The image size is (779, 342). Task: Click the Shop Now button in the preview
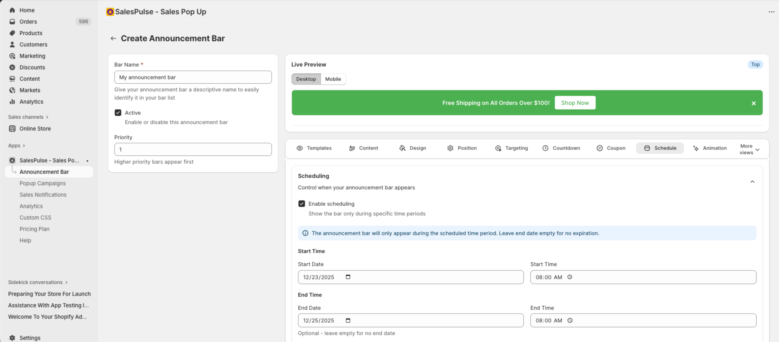(575, 103)
